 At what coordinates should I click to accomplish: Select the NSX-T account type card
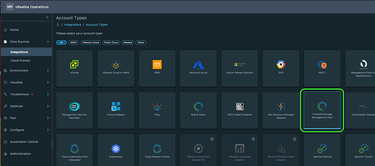322,68
